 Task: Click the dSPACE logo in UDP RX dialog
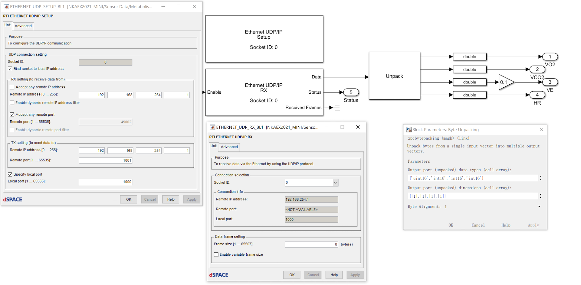tap(219, 275)
